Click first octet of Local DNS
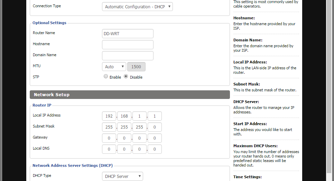Screen dimensions: 334x181 tap(109, 149)
